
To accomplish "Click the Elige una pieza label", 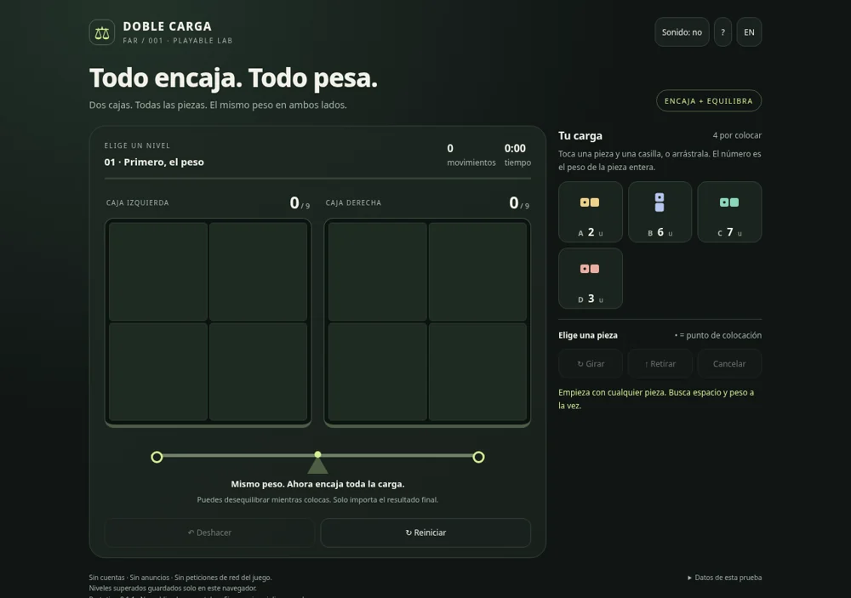I will (x=588, y=335).
